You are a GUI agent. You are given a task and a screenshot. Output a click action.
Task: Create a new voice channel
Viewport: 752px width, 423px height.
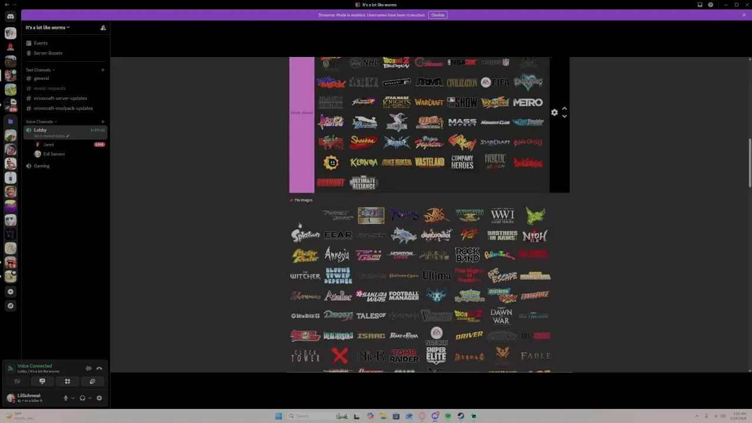point(103,122)
